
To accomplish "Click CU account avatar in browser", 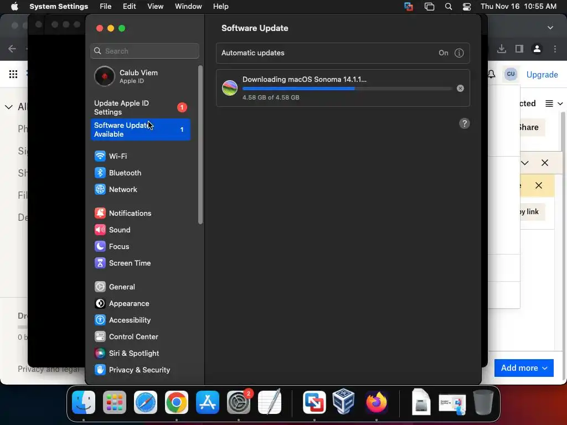I will [x=511, y=74].
